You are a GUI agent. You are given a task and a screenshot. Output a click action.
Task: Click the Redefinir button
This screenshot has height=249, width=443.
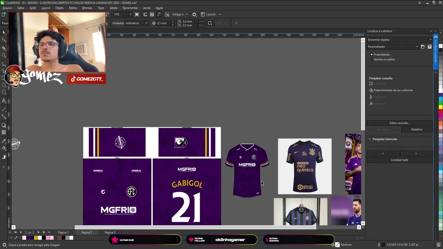417,130
